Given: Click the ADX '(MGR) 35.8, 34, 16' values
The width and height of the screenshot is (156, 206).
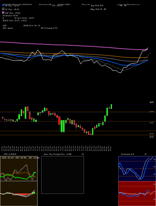Looking at the screenshot, I should 32,26.
